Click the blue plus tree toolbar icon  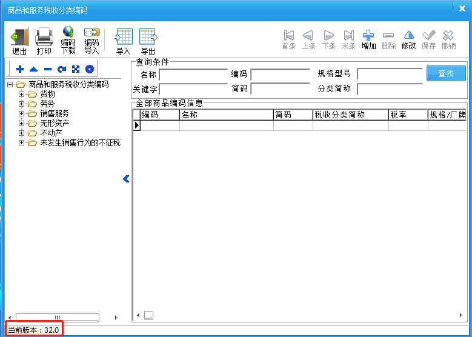click(x=20, y=69)
